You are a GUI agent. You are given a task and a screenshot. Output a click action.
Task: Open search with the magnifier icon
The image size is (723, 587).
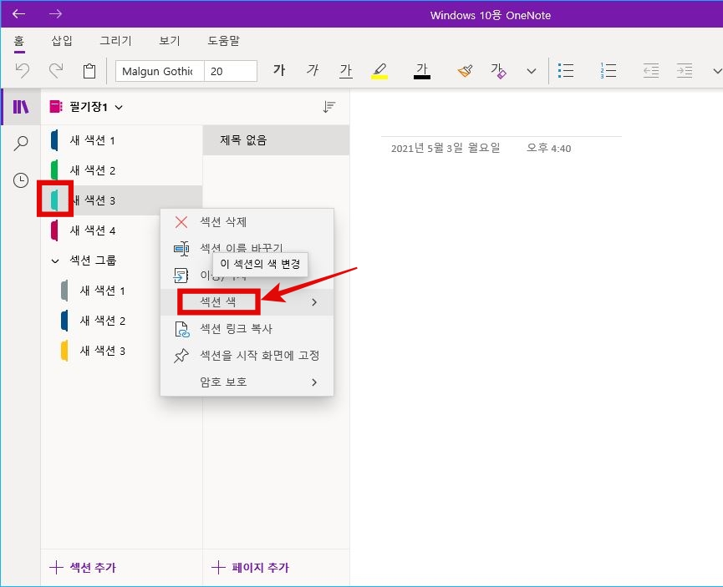click(21, 144)
